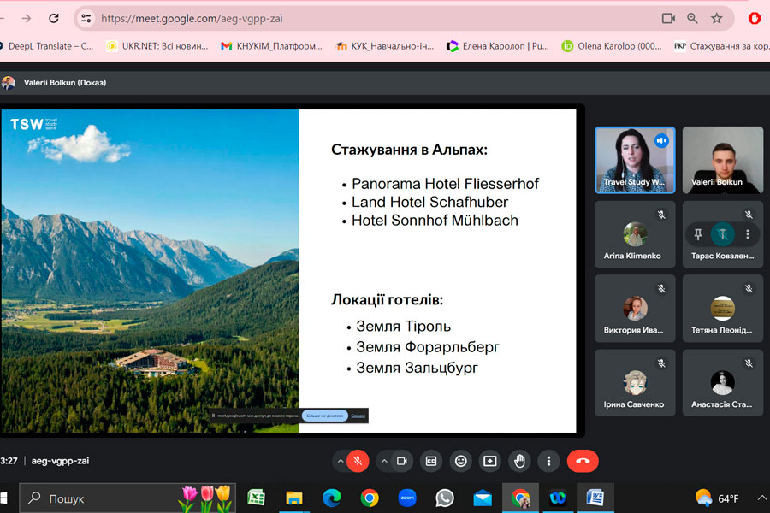Click the hide link in sharing banner
The height and width of the screenshot is (513, 770).
tap(358, 416)
